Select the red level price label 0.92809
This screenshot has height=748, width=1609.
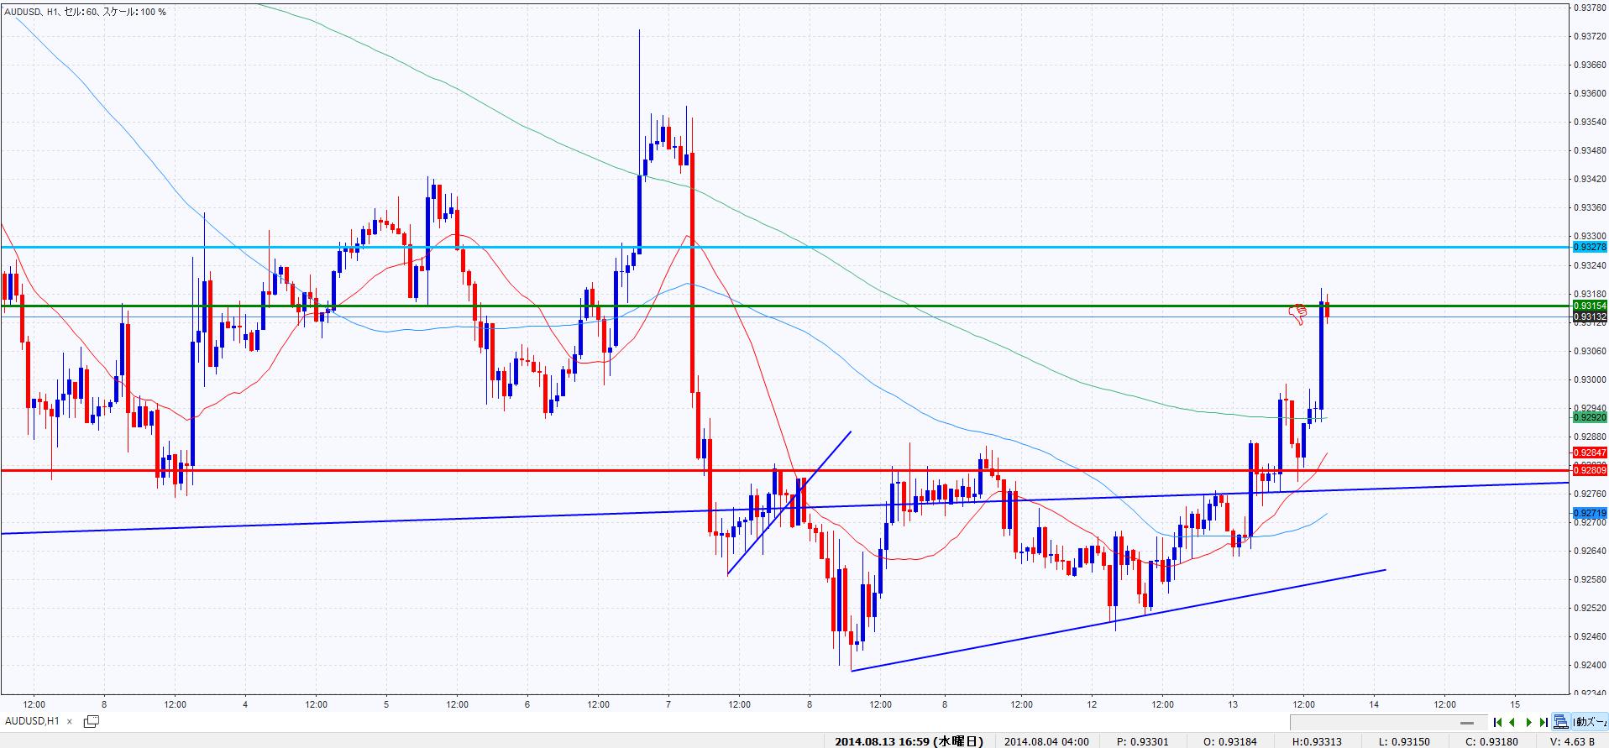click(x=1589, y=471)
